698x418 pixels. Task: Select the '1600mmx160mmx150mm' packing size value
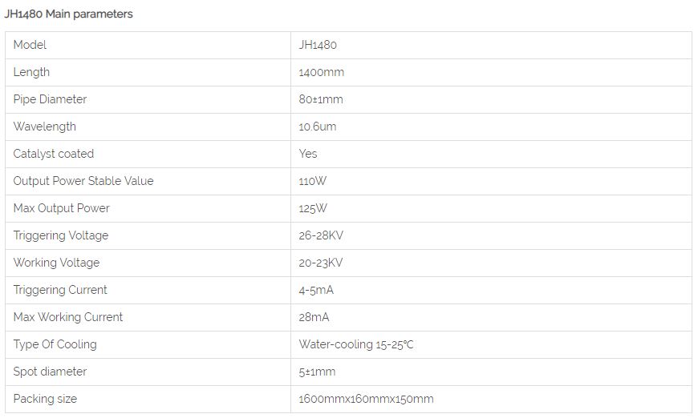366,399
